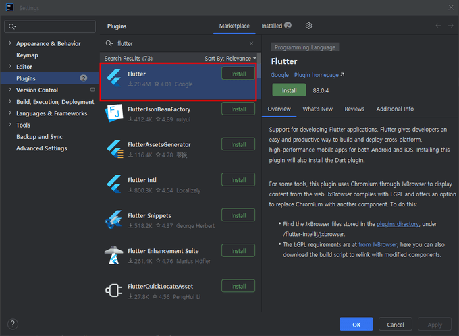Install the Flutter Intl plugin
The image size is (459, 336).
[238, 180]
